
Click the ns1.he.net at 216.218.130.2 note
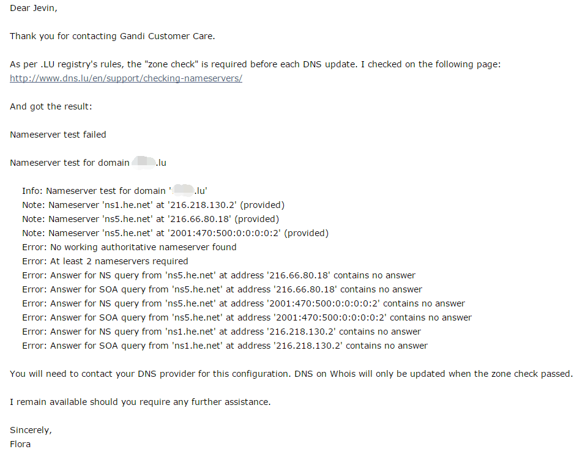(x=153, y=205)
